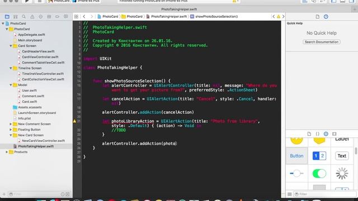The height and width of the screenshot is (201, 358).
Task: Click the line 21 gutter warning triangle
Action: 74,121
